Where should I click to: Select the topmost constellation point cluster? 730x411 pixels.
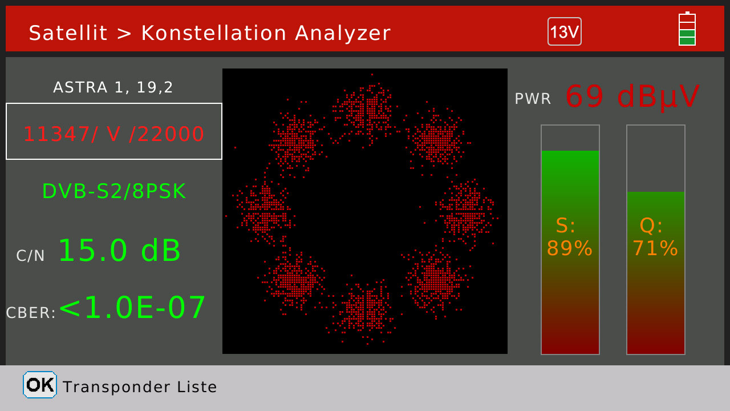[x=365, y=110]
